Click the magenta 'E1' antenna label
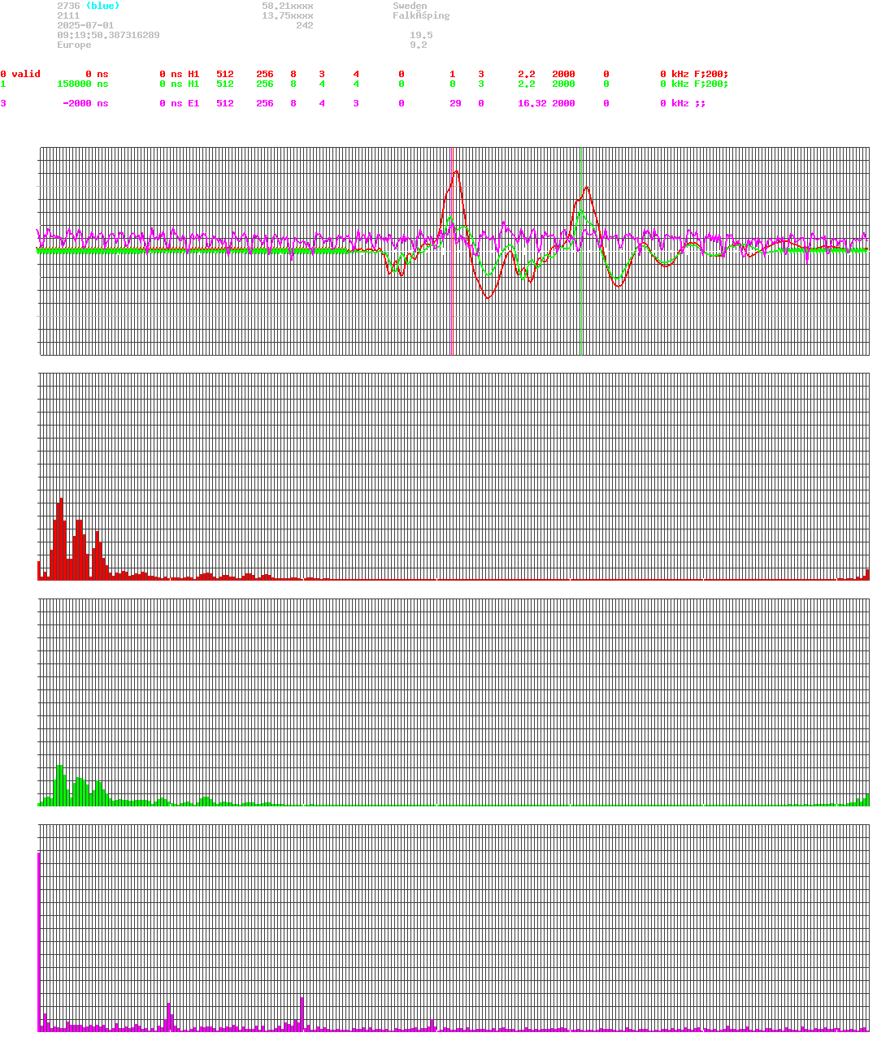Viewport: 890px width, 1050px height. point(193,103)
